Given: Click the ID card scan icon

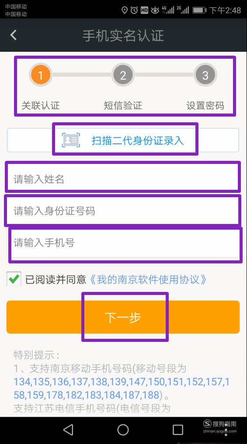Looking at the screenshot, I should click(x=71, y=140).
